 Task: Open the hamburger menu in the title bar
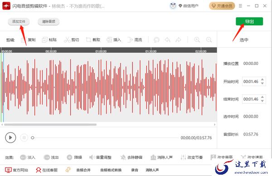pyautogui.click(x=240, y=6)
